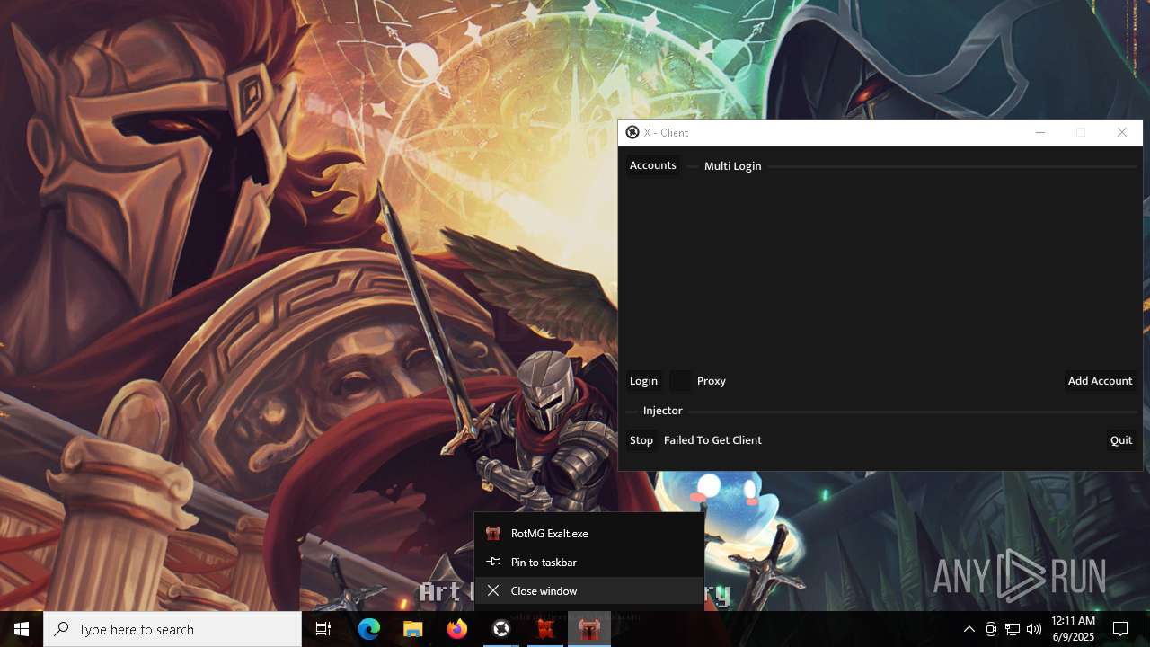This screenshot has height=647, width=1150.
Task: Click the X-Client title bar logo icon
Action: point(632,132)
